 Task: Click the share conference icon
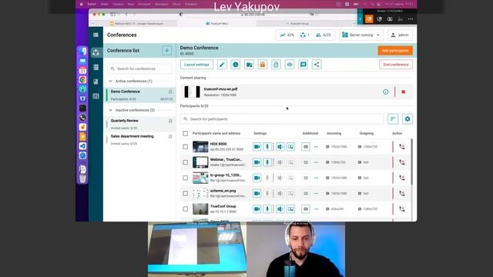(x=317, y=65)
